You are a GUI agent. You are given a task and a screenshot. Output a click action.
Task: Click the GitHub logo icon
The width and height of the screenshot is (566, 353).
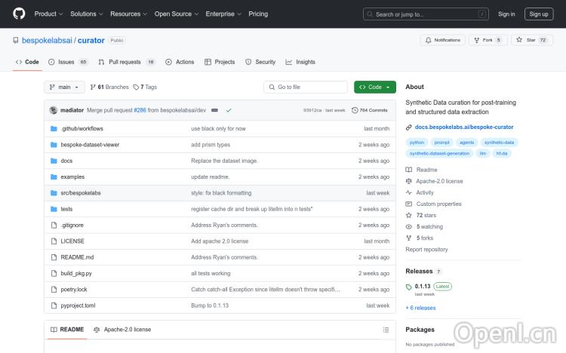pos(19,14)
